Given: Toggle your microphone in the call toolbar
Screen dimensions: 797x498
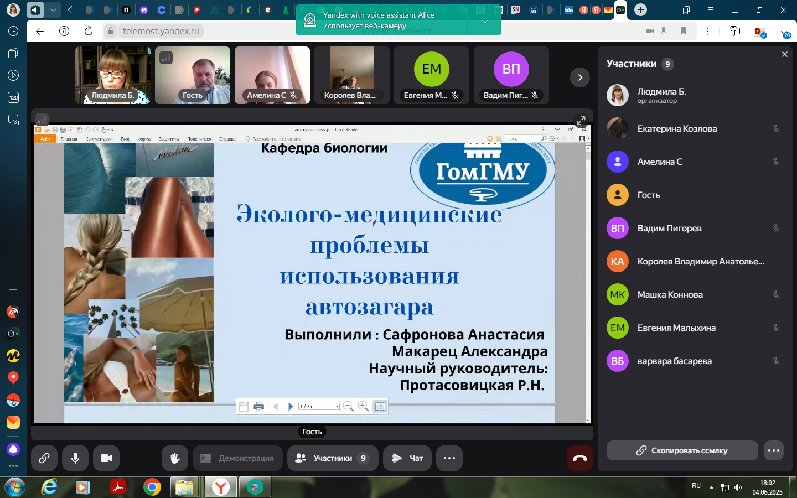Looking at the screenshot, I should tap(75, 458).
